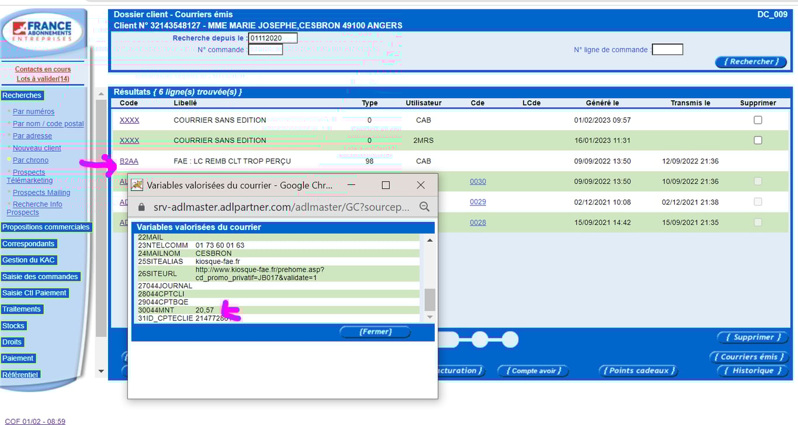798x425 pixels.
Task: Open the Propositions commerciales menu
Action: [x=46, y=227]
